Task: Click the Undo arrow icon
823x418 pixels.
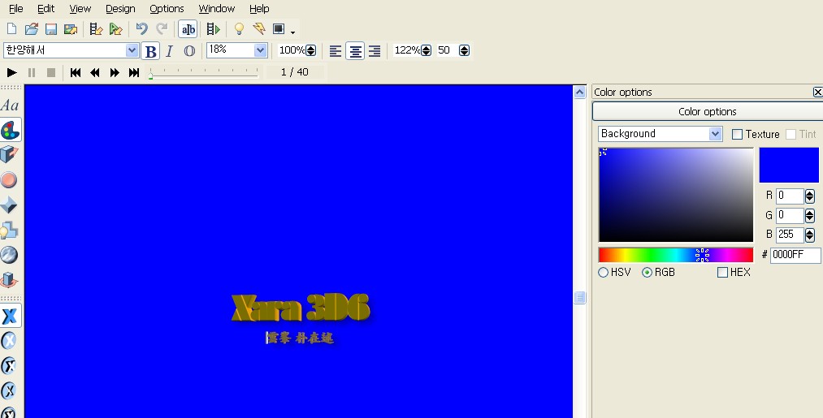Action: pos(141,29)
